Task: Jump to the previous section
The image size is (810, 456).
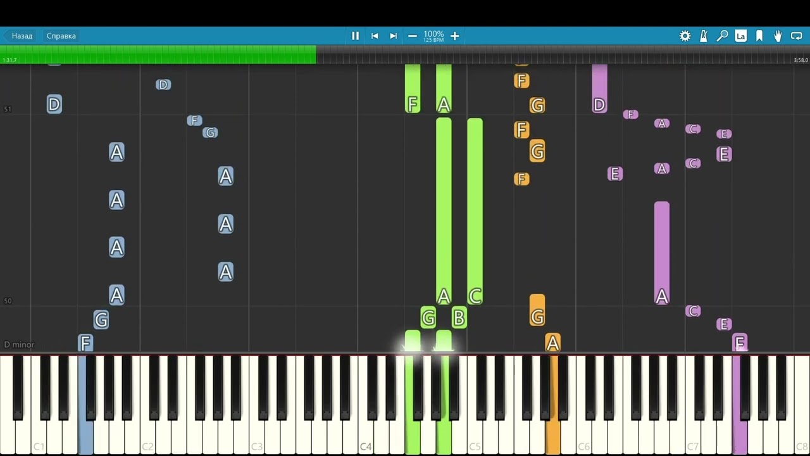Action: [375, 36]
